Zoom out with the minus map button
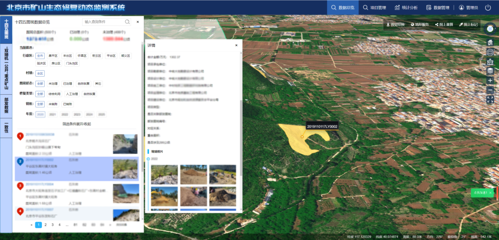Screen dimensions: 499x240 [490, 90]
